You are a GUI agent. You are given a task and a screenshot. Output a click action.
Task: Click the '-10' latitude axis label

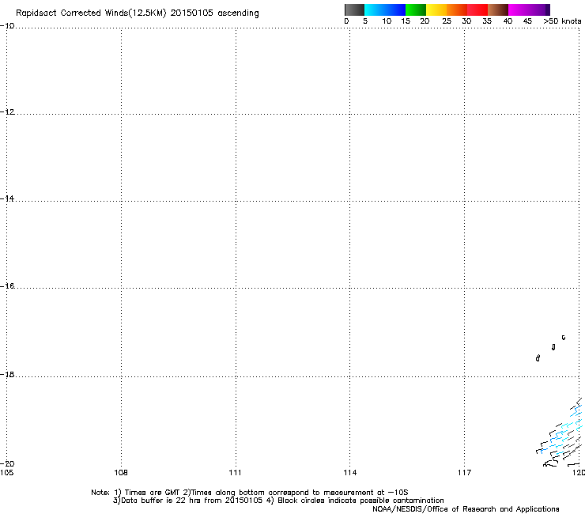tap(7, 26)
